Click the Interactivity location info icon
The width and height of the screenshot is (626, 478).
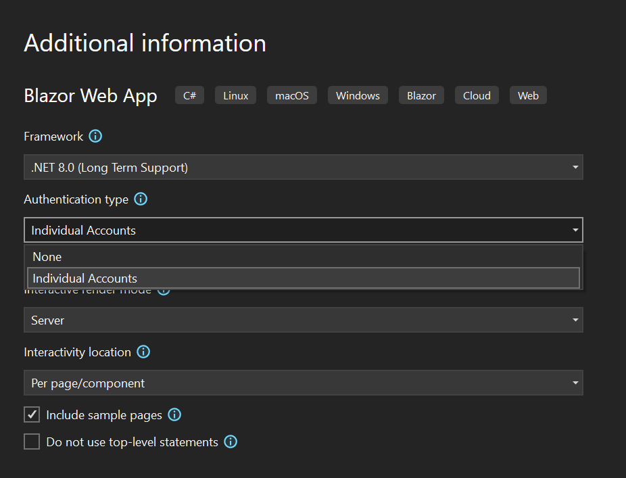143,352
